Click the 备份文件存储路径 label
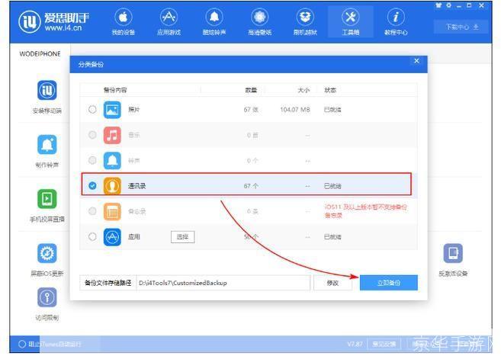Image resolution: width=501 pixels, height=356 pixels. click(x=108, y=283)
